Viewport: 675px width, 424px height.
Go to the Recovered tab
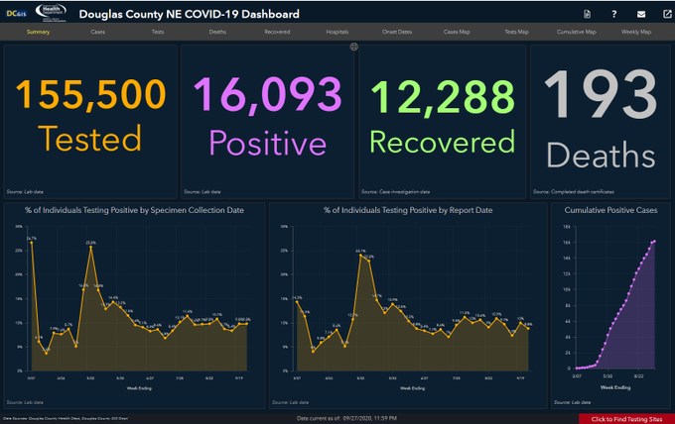(277, 32)
